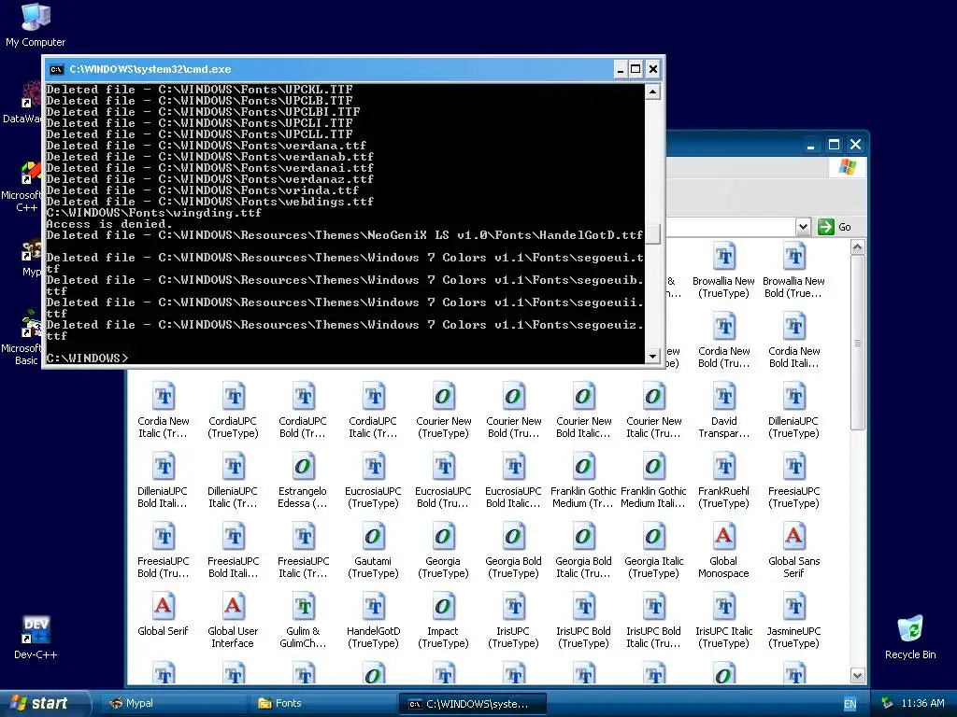Maximize the Fonts window
This screenshot has width=957, height=717.
click(834, 145)
